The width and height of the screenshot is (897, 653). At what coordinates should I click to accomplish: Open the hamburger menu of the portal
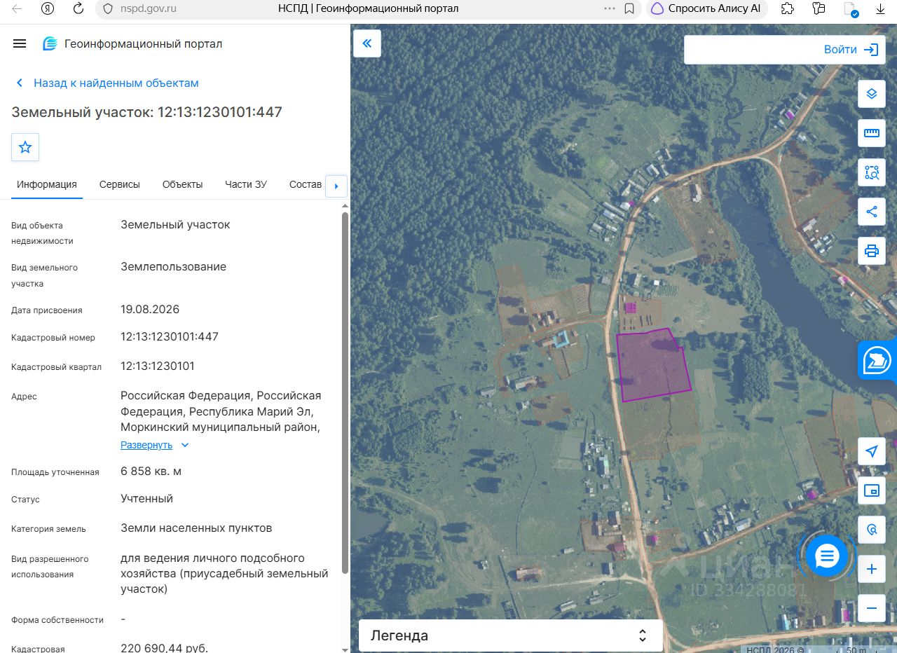tap(20, 43)
